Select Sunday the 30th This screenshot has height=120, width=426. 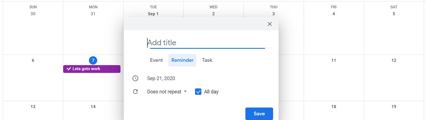(33, 14)
